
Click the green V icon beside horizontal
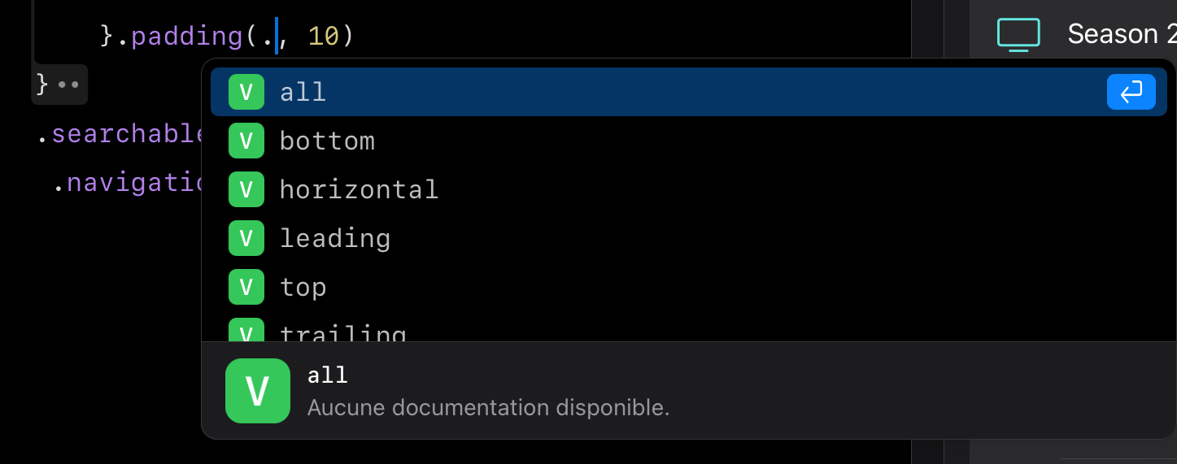click(246, 189)
